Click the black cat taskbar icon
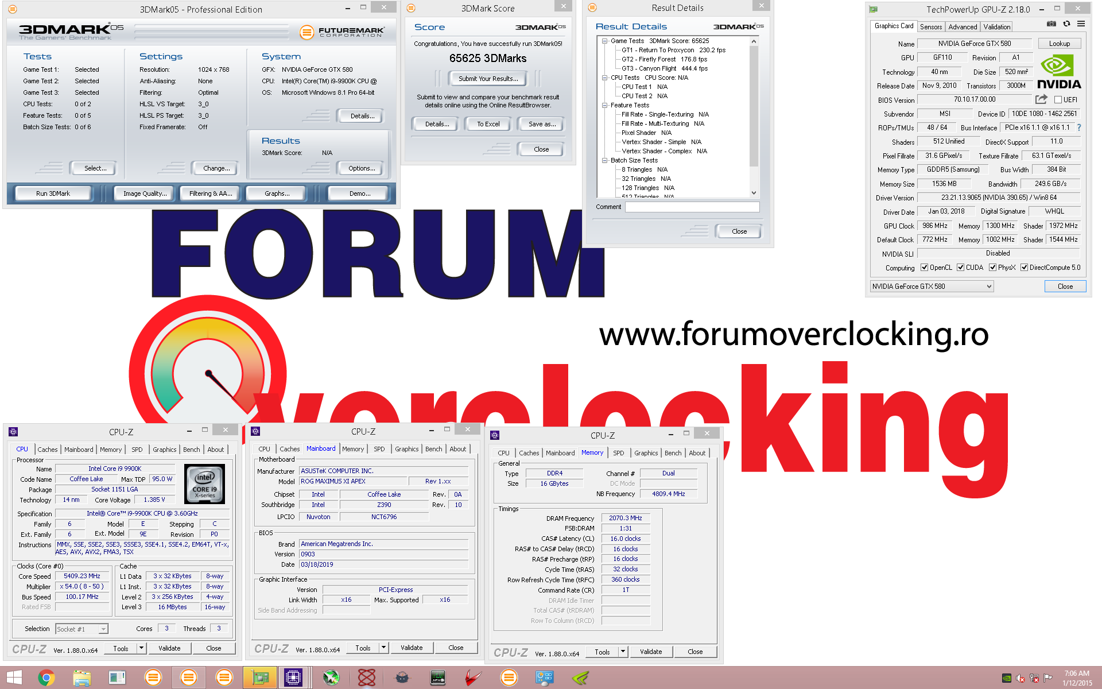The width and height of the screenshot is (1102, 689). coord(402,678)
